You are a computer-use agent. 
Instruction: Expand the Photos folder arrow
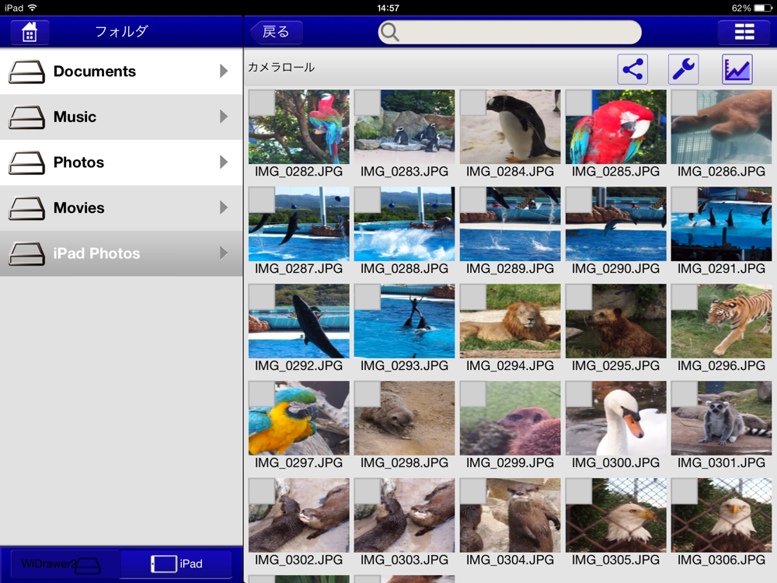pyautogui.click(x=224, y=162)
